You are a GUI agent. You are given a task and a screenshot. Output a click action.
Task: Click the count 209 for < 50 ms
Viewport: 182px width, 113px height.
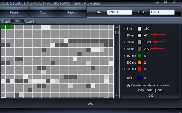147,49
